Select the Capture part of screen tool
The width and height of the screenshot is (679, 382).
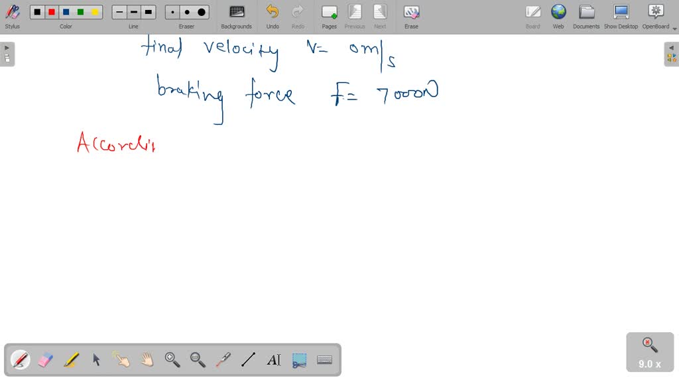coord(299,359)
